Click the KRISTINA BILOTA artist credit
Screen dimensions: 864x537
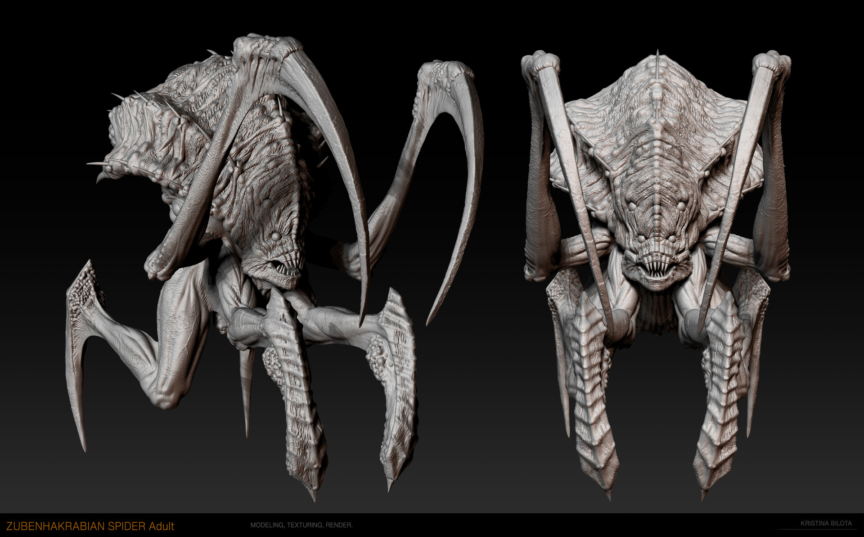click(826, 523)
